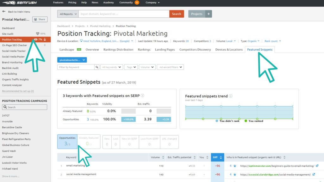
Task: Click crown icon in social media management row
Action: point(235,174)
